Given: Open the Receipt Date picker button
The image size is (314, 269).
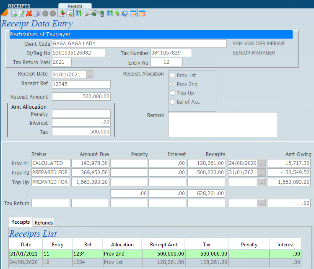Looking at the screenshot, I should click(x=90, y=75).
